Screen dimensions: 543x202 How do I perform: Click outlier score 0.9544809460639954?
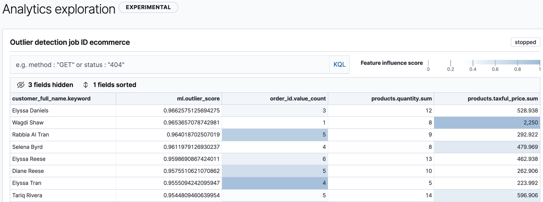(169, 195)
